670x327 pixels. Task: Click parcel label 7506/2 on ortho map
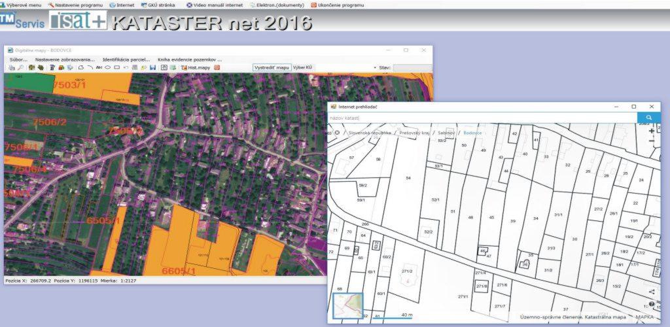click(50, 122)
